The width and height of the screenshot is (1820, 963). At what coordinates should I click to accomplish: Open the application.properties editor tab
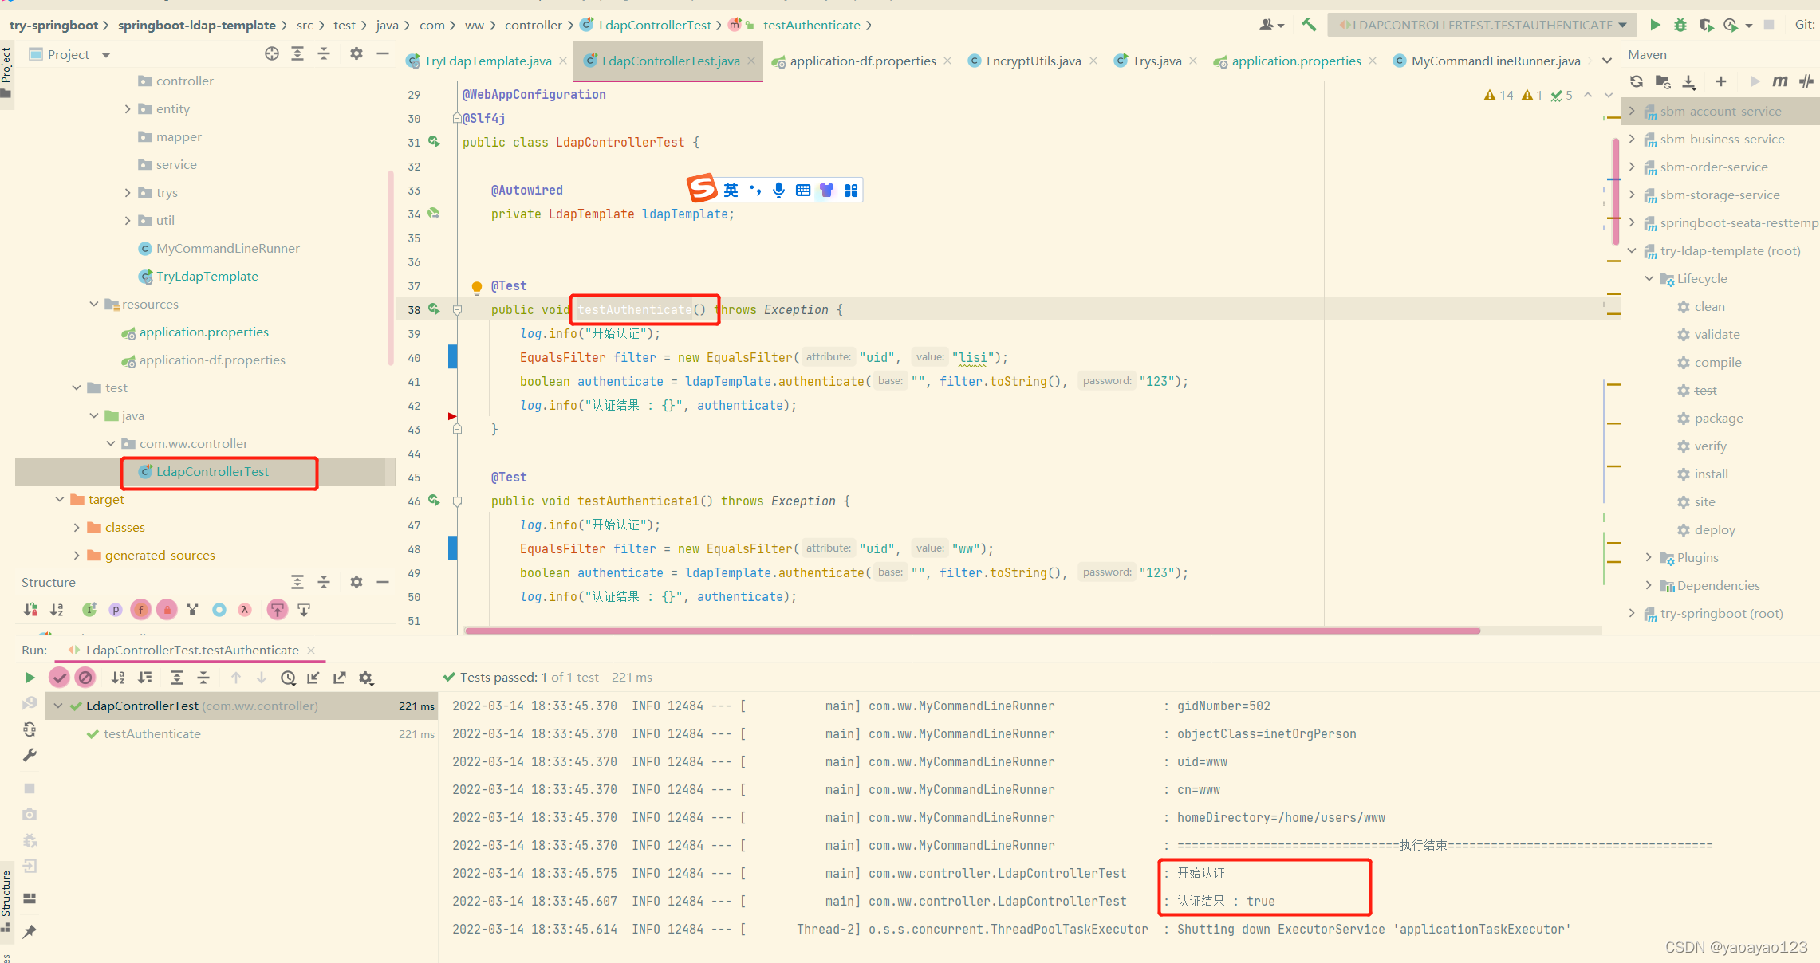1295,61
